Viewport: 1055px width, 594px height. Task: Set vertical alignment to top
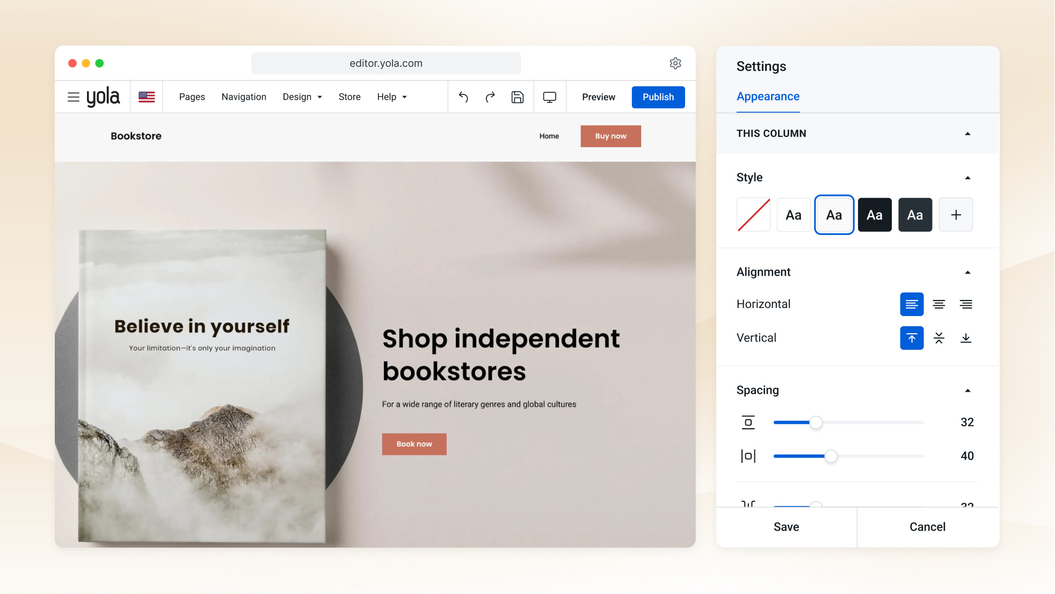click(912, 338)
